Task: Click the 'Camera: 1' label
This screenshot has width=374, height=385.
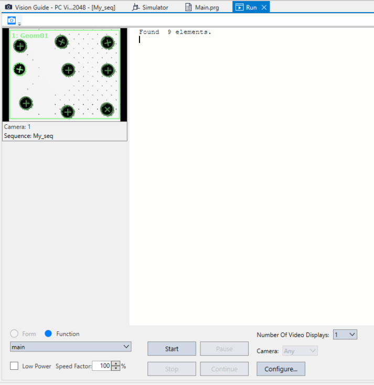Action: [x=17, y=127]
